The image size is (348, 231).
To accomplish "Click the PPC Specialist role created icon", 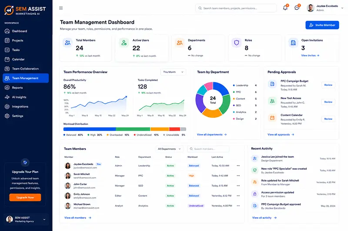I will pyautogui.click(x=254, y=170).
